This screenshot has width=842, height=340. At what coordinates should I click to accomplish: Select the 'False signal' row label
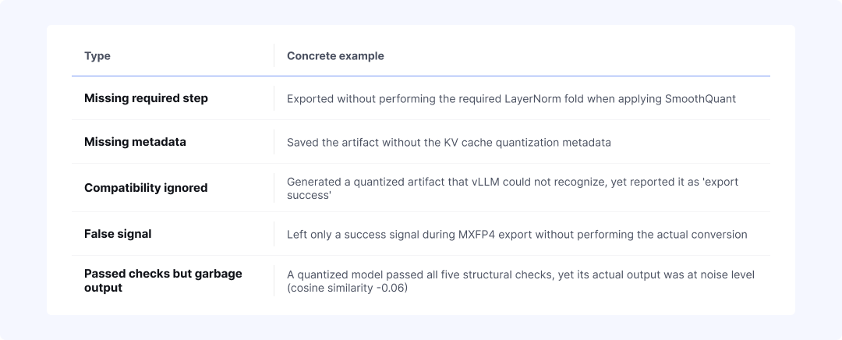[x=118, y=234]
